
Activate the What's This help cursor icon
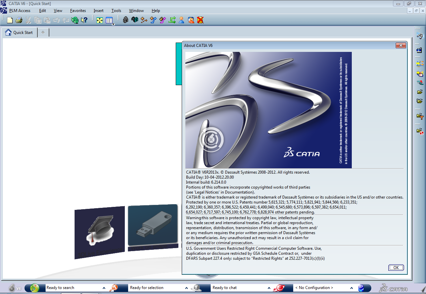point(84,20)
